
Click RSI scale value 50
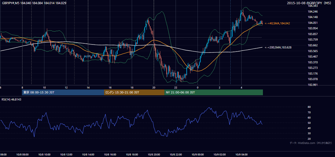click(x=309, y=123)
